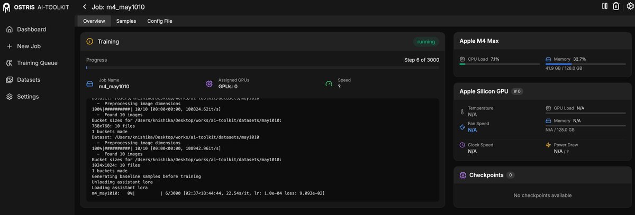
Task: Open the Config File tab
Action: click(160, 21)
